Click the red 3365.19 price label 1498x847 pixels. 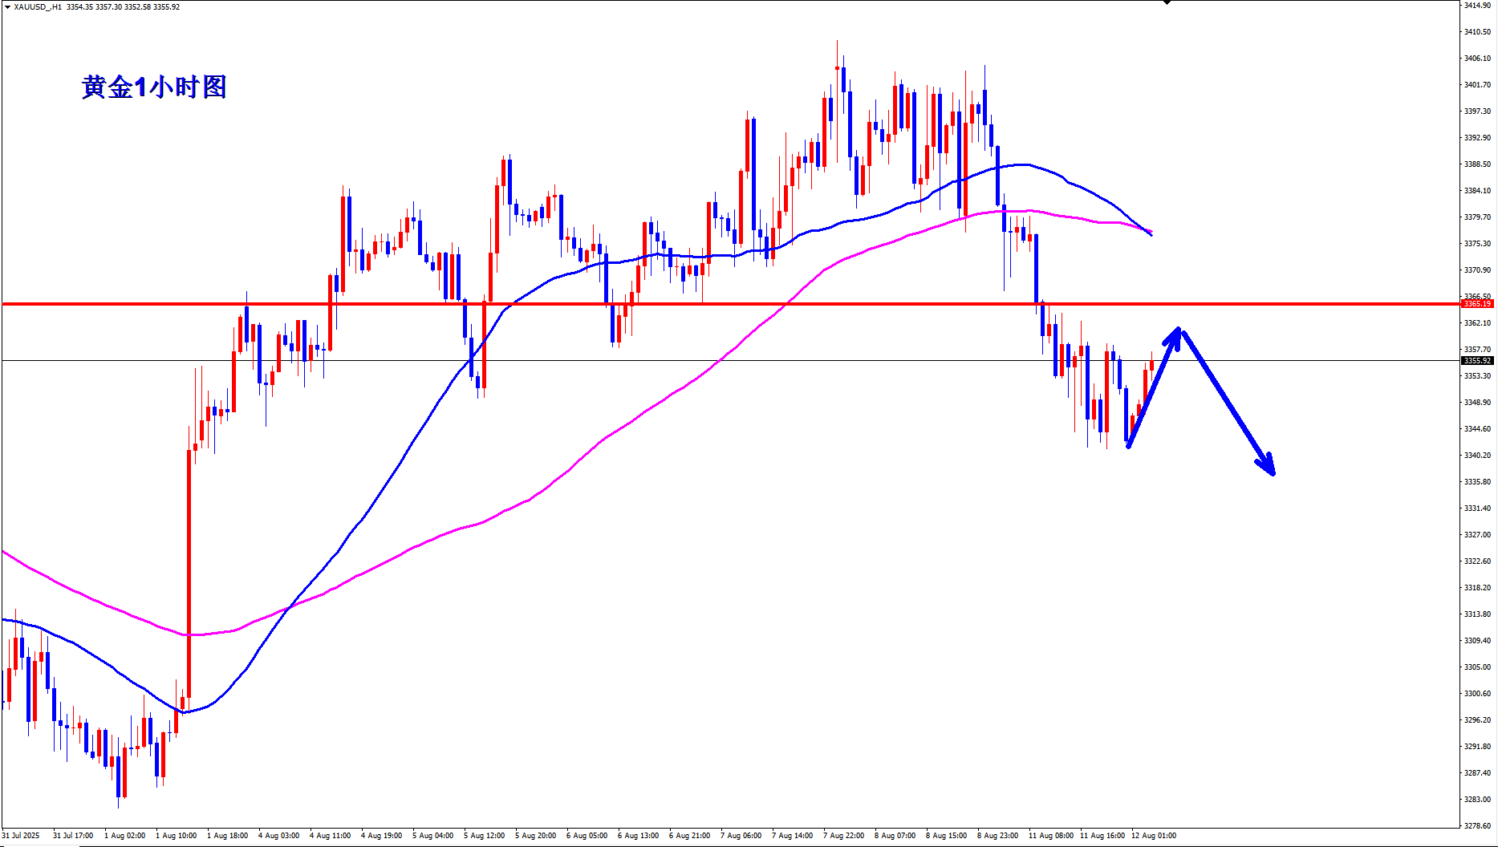coord(1477,304)
